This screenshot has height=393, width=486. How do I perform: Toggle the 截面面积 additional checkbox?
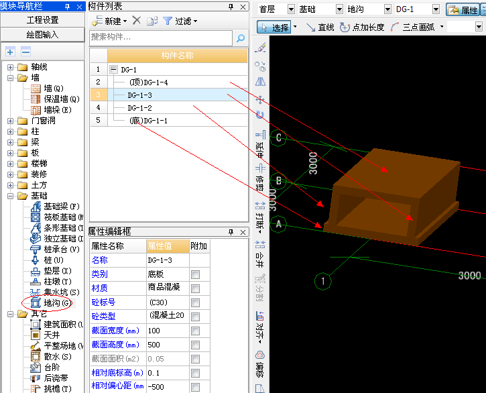coord(195,359)
